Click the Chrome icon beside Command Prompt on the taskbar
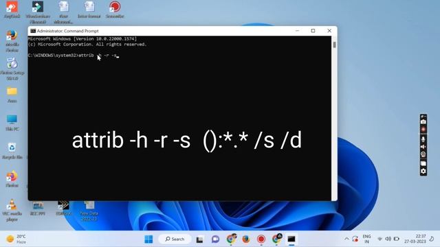 point(276,239)
